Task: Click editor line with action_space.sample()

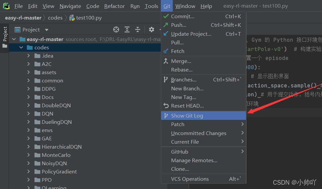Action: [x=284, y=85]
